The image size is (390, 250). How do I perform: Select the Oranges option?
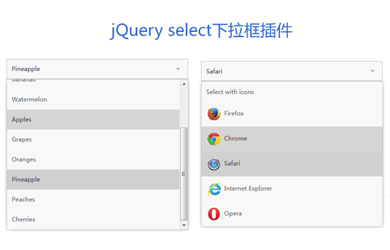tap(93, 160)
